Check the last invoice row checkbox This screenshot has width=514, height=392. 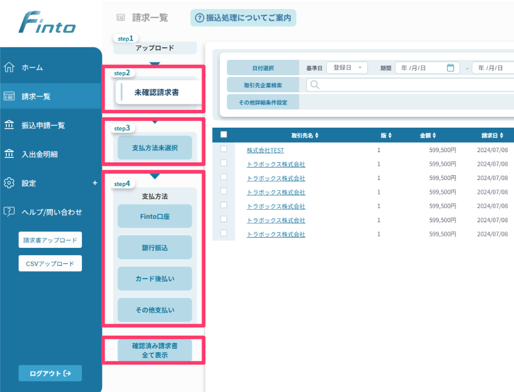pos(224,233)
